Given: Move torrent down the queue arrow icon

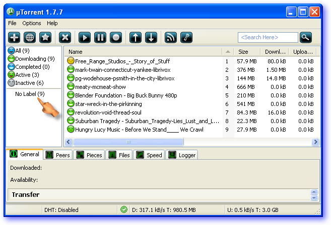Looking at the screenshot, I should click(151, 38).
